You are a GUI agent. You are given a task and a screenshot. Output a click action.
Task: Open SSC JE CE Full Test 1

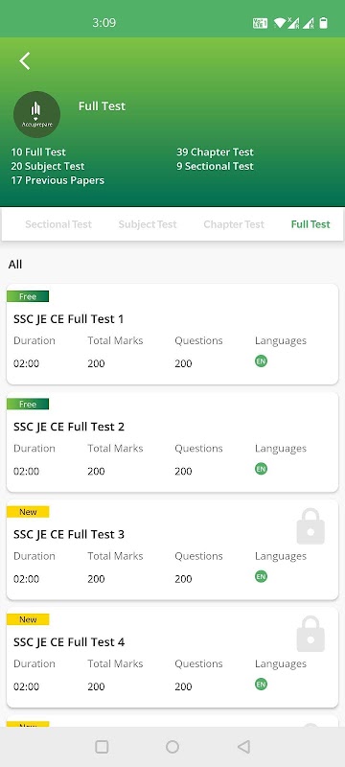pyautogui.click(x=172, y=334)
